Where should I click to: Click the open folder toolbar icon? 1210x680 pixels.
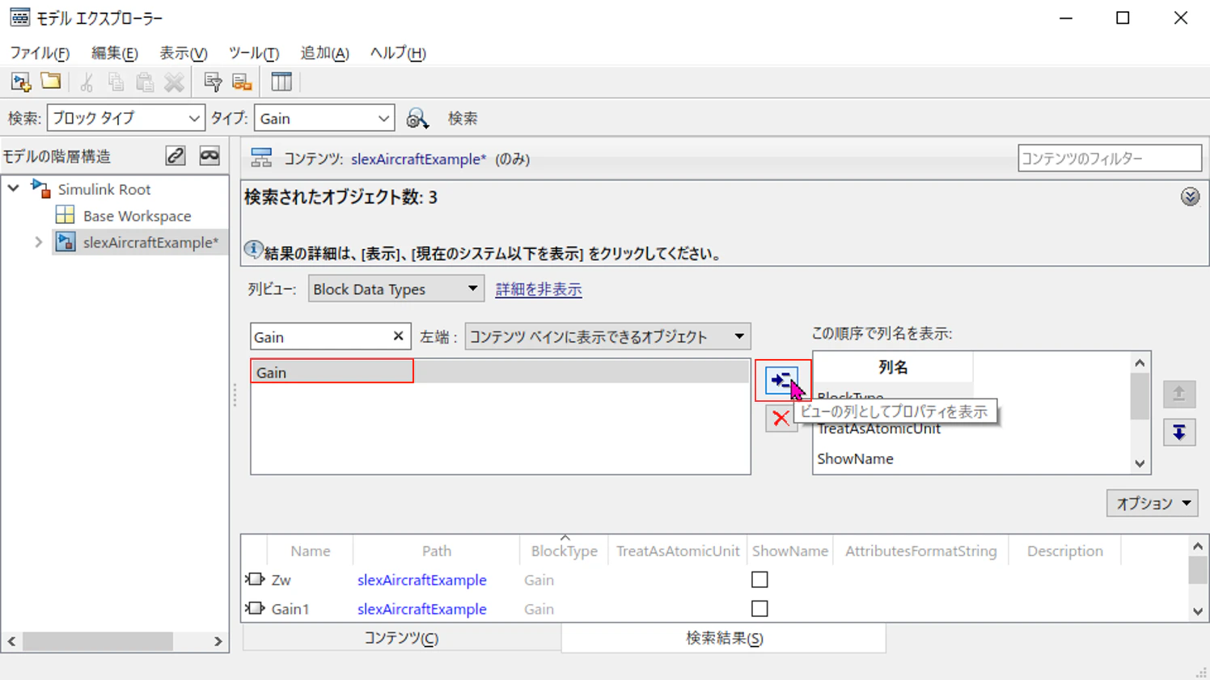(x=51, y=81)
